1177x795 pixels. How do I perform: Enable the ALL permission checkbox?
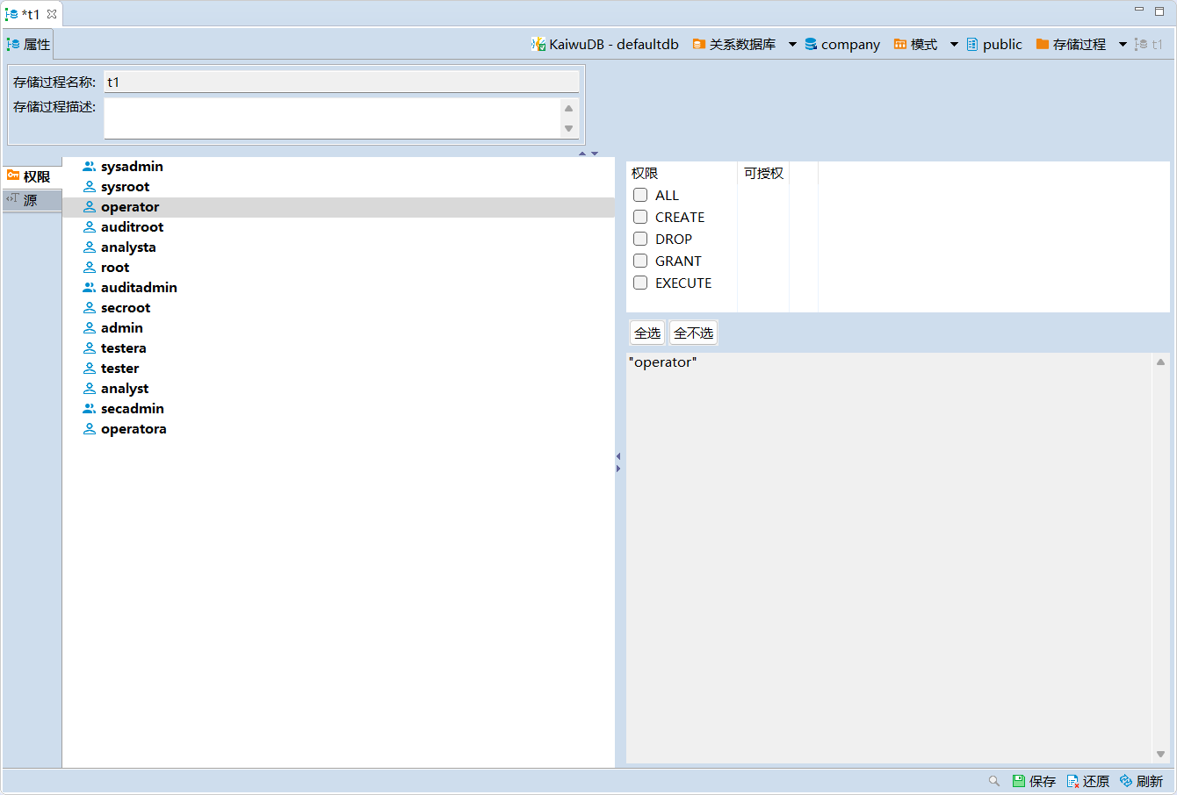pos(640,195)
